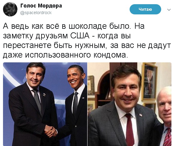
Task: Open the @spacelordrock handle link
Action: 36,13
